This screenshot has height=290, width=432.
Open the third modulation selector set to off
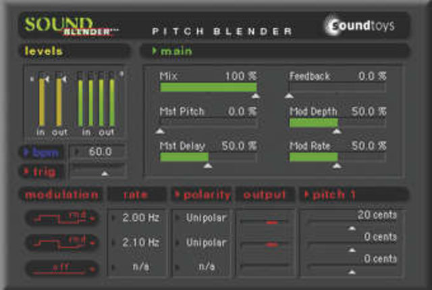62,268
